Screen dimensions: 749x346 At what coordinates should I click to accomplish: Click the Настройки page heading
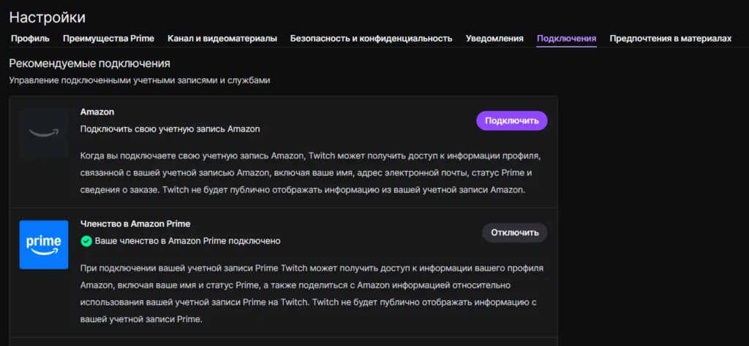(48, 18)
